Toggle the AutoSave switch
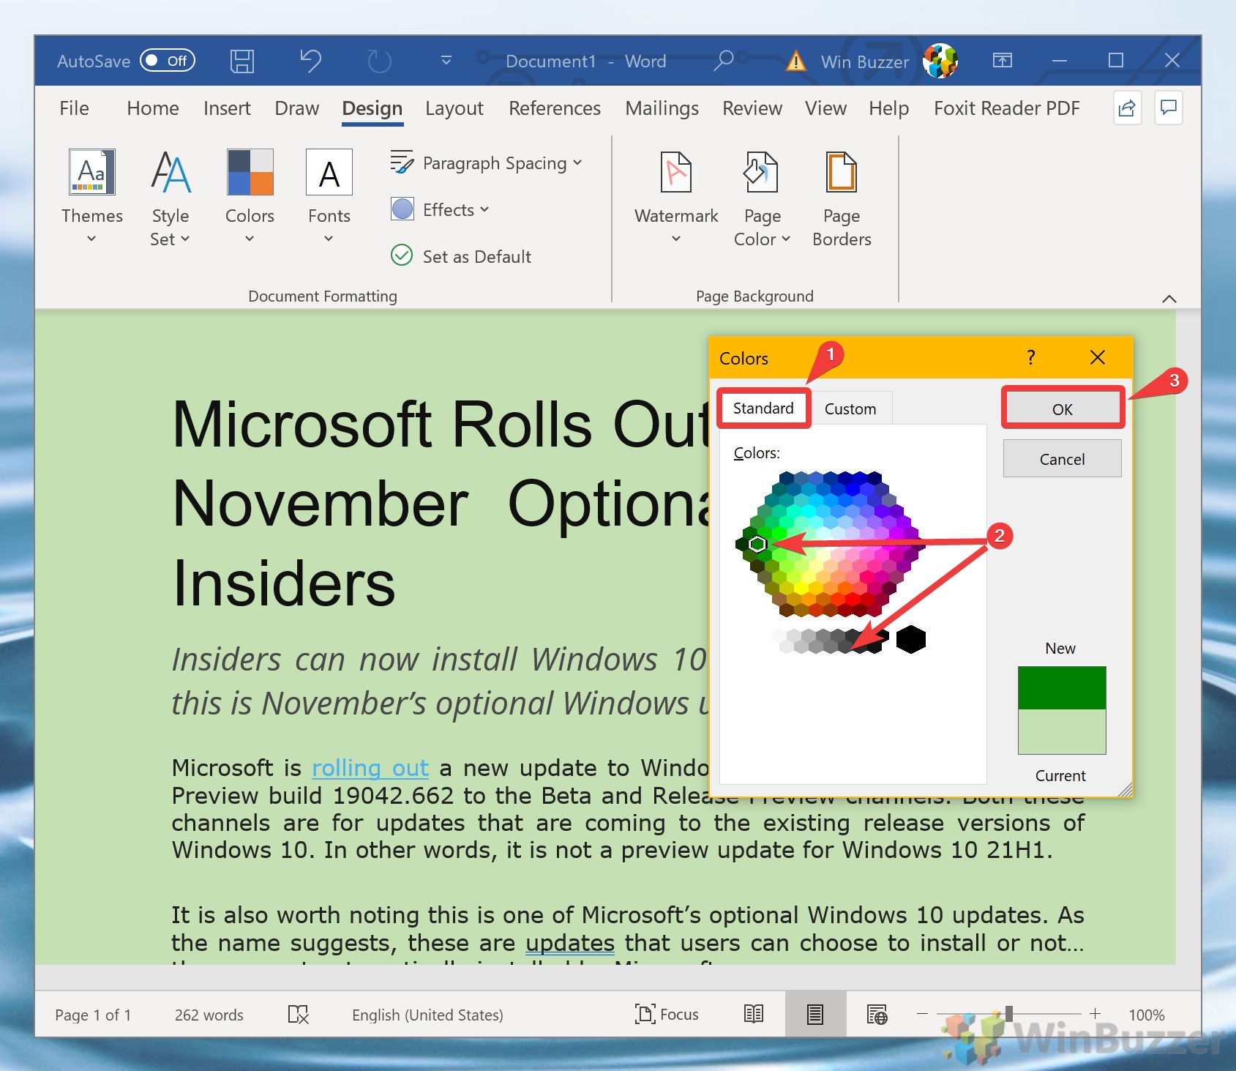 pos(168,61)
